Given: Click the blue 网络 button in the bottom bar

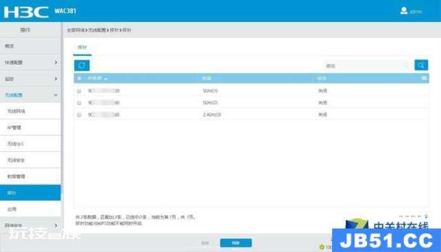Looking at the screenshot, I should point(236,243).
